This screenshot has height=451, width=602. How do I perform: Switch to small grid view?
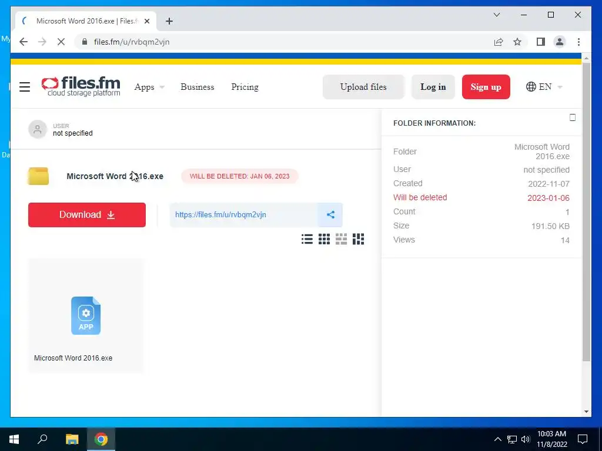(324, 239)
